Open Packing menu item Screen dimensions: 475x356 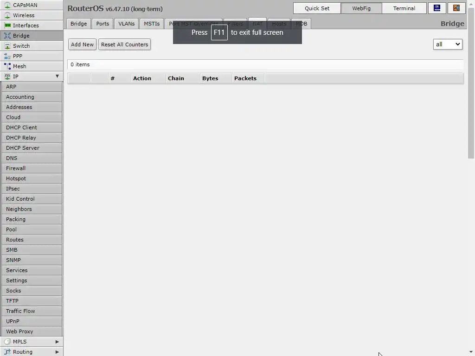32,219
